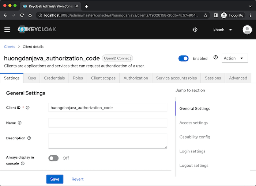
Task: Open the Chrome three-dot menu
Action: point(250,15)
